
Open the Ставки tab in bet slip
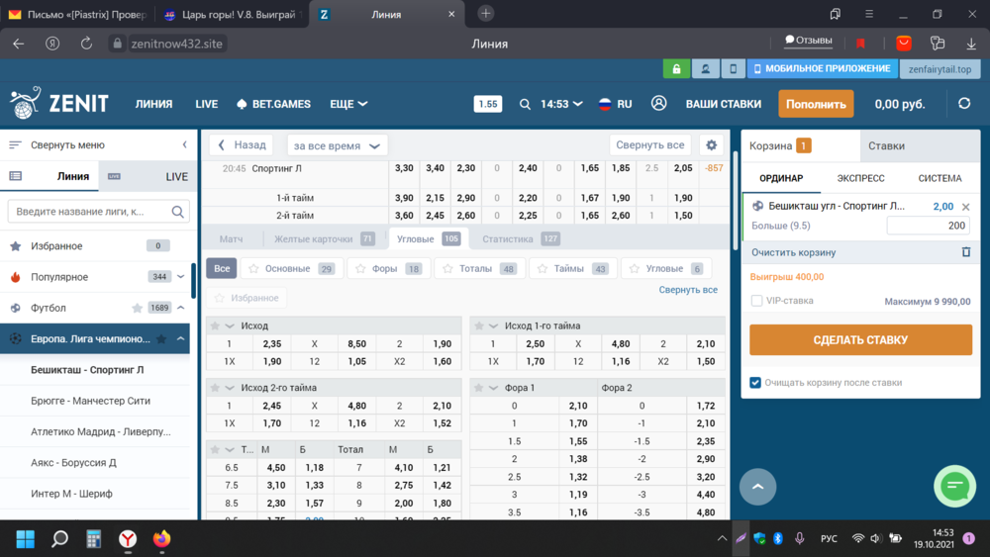pyautogui.click(x=920, y=145)
